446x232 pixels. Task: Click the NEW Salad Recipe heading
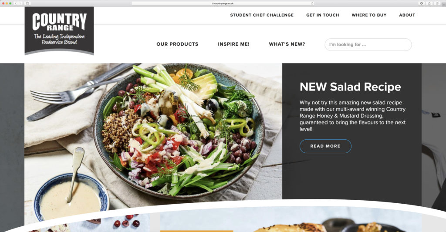click(350, 87)
